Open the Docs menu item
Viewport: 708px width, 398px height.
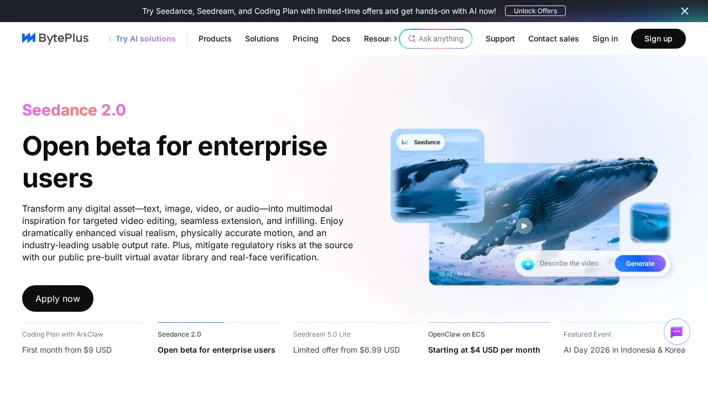tap(341, 39)
